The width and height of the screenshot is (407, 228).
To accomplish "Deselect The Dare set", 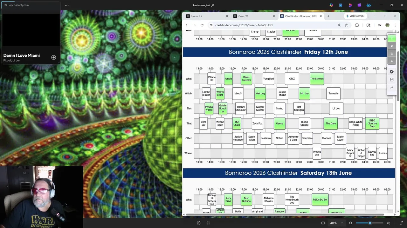I will [331, 123].
